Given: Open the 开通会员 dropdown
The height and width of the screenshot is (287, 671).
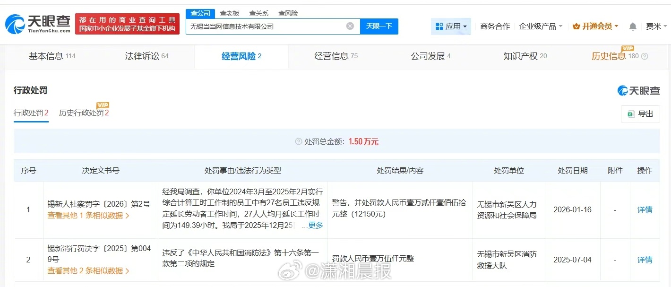Looking at the screenshot, I should point(595,26).
